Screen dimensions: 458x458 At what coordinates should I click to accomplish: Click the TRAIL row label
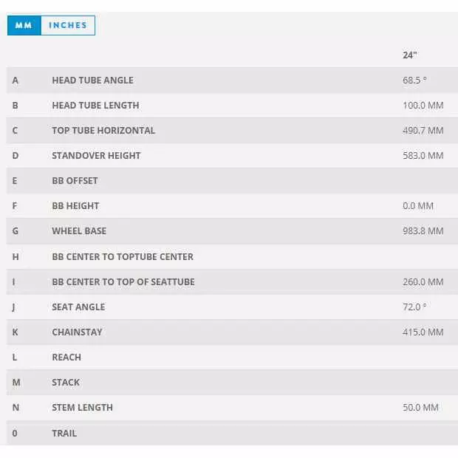pyautogui.click(x=64, y=433)
